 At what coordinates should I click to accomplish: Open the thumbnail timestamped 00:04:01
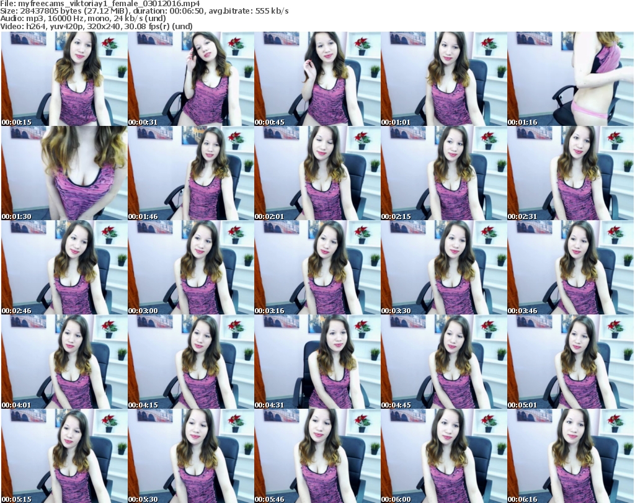pos(64,362)
